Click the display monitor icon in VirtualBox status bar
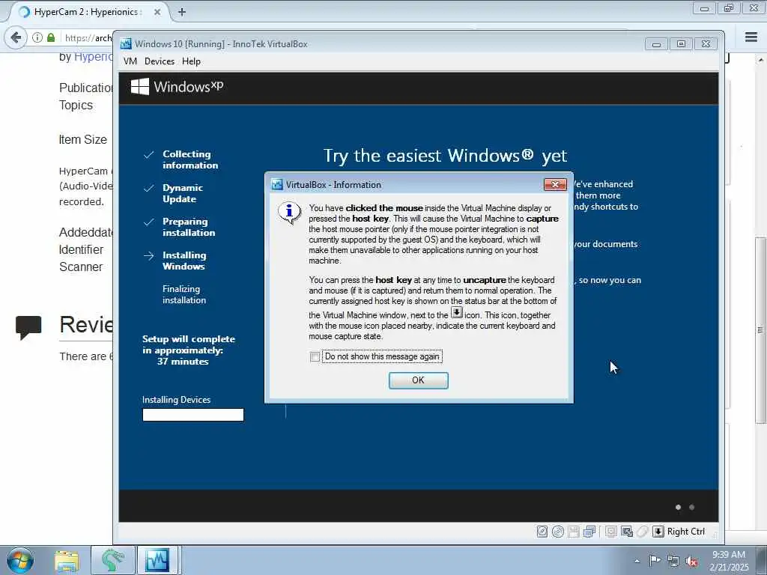 (611, 532)
